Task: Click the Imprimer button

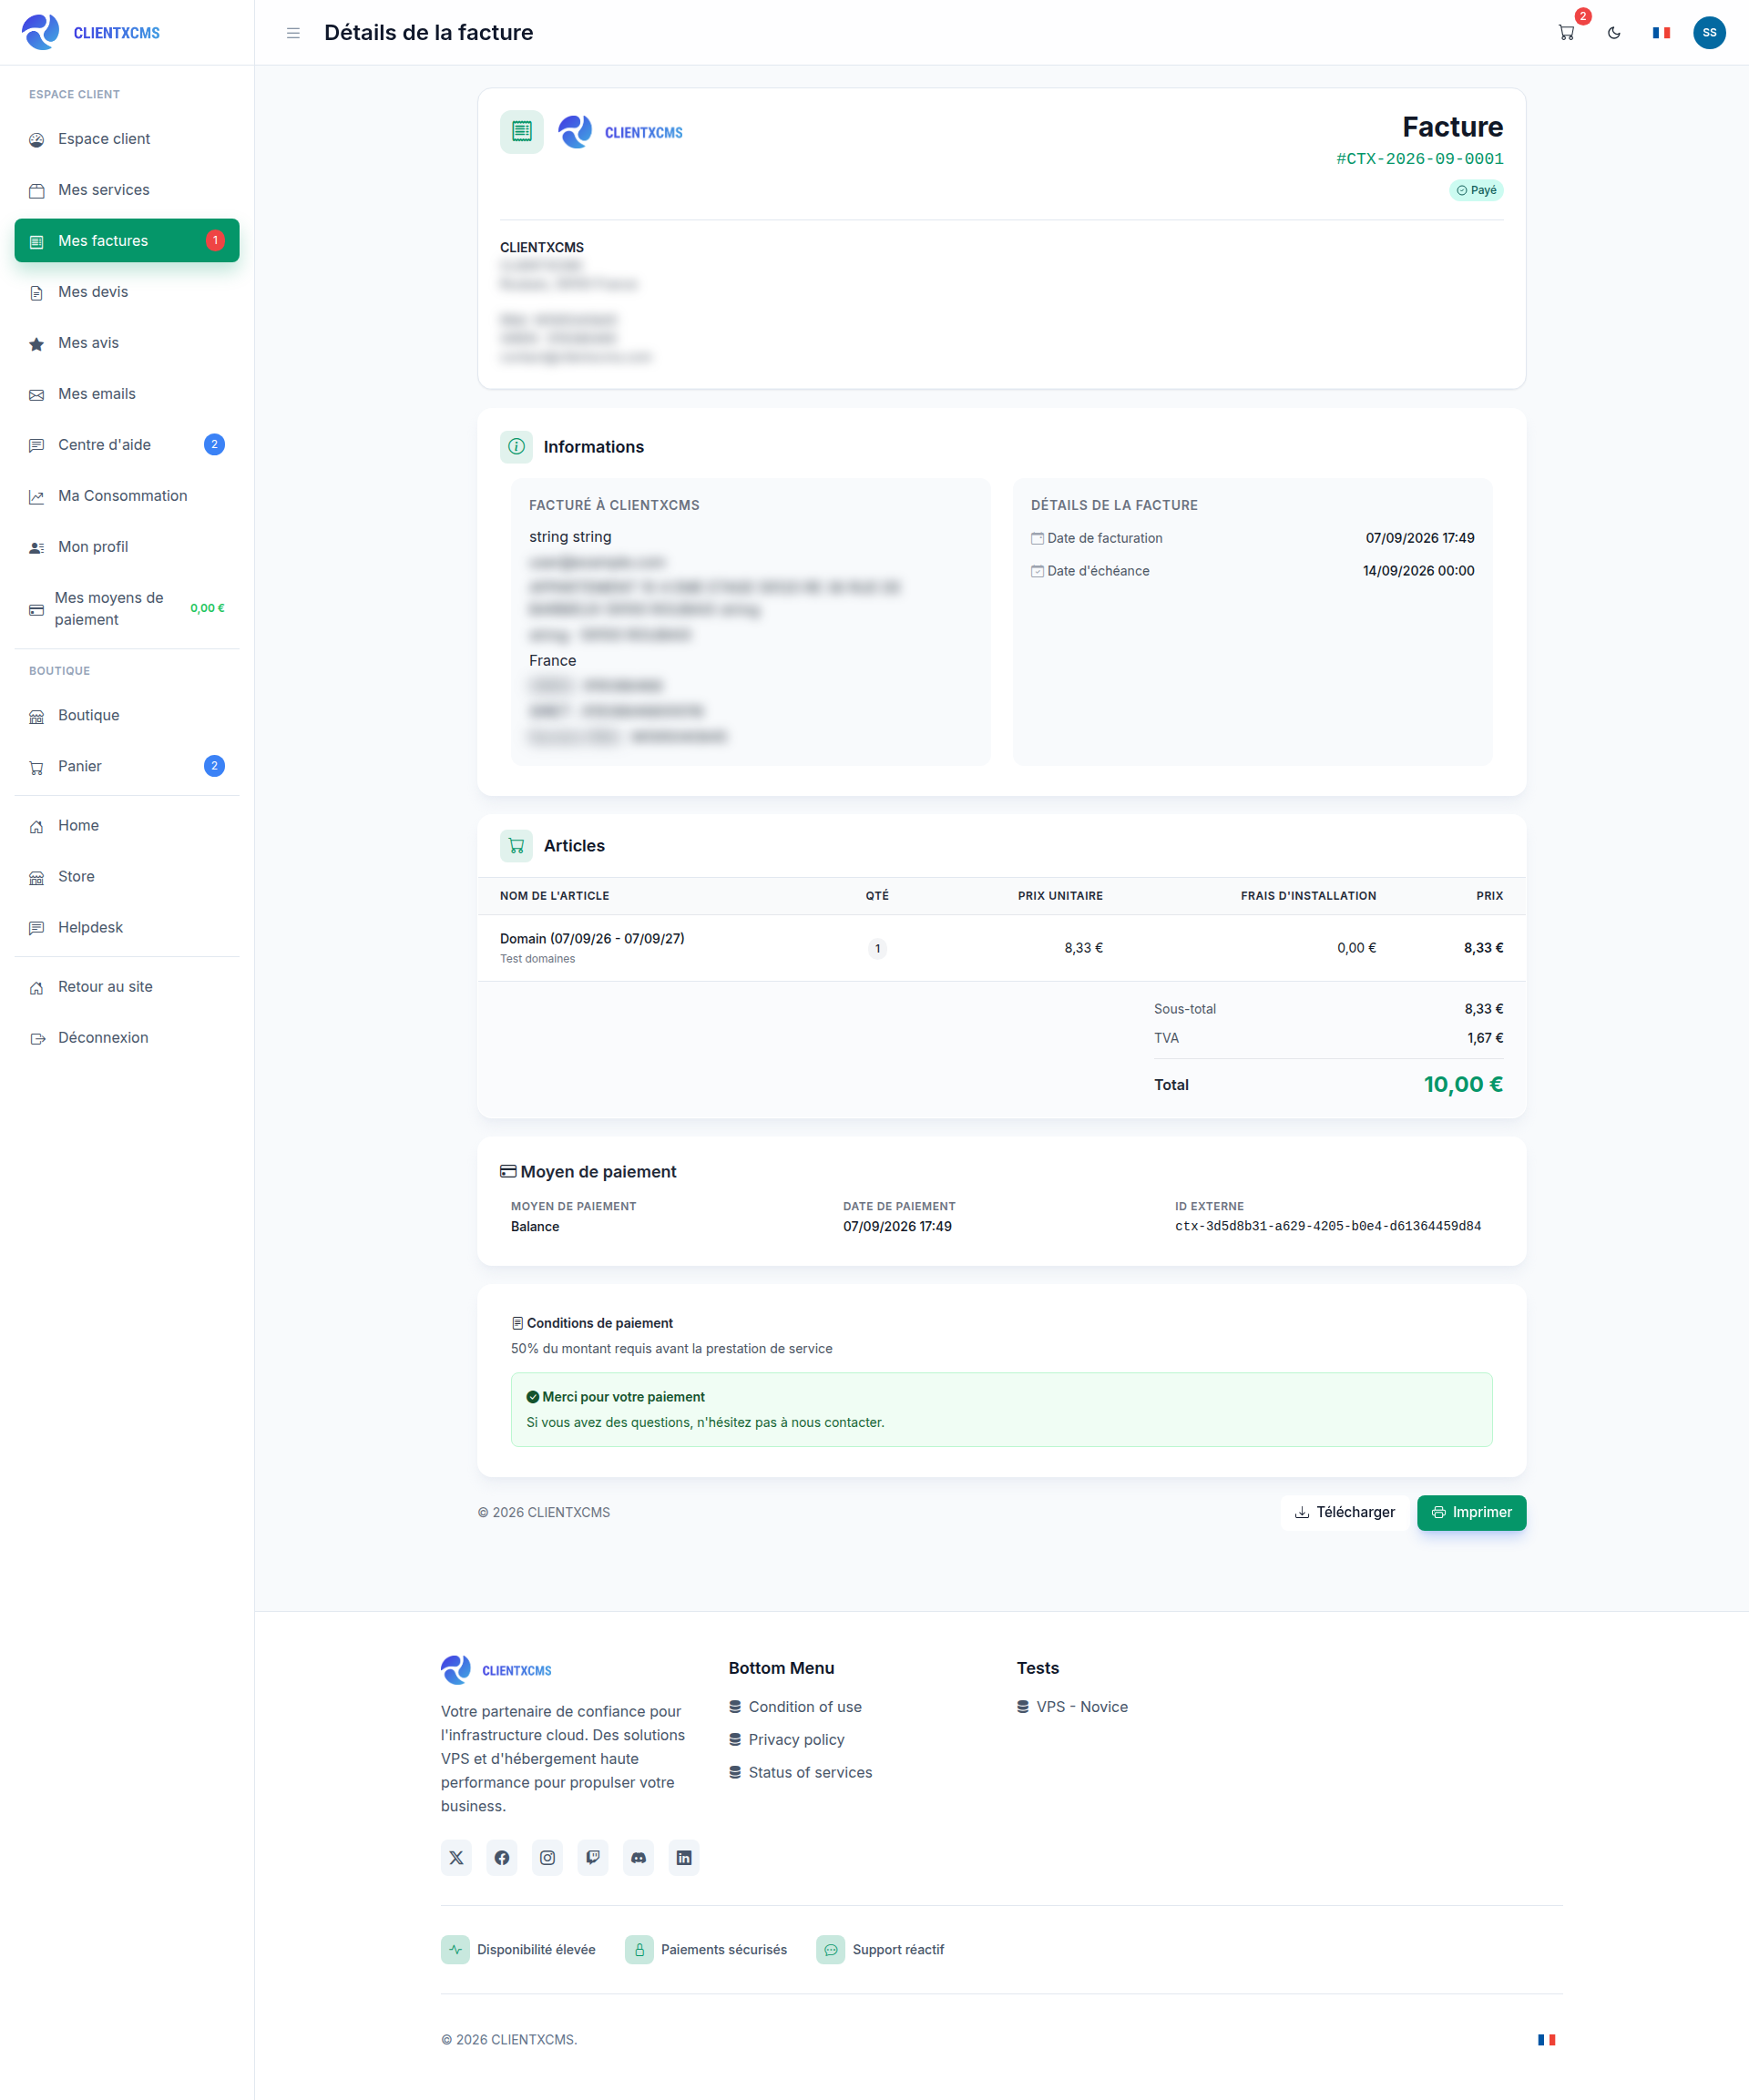Action: pyautogui.click(x=1471, y=1512)
